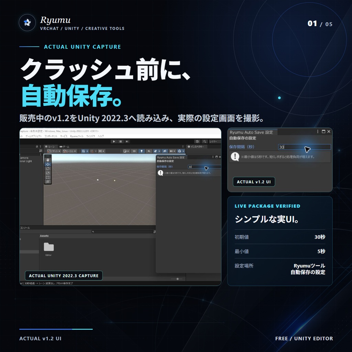
Task: Open kebab menu of small Auto Save window
Action: [x=213, y=157]
